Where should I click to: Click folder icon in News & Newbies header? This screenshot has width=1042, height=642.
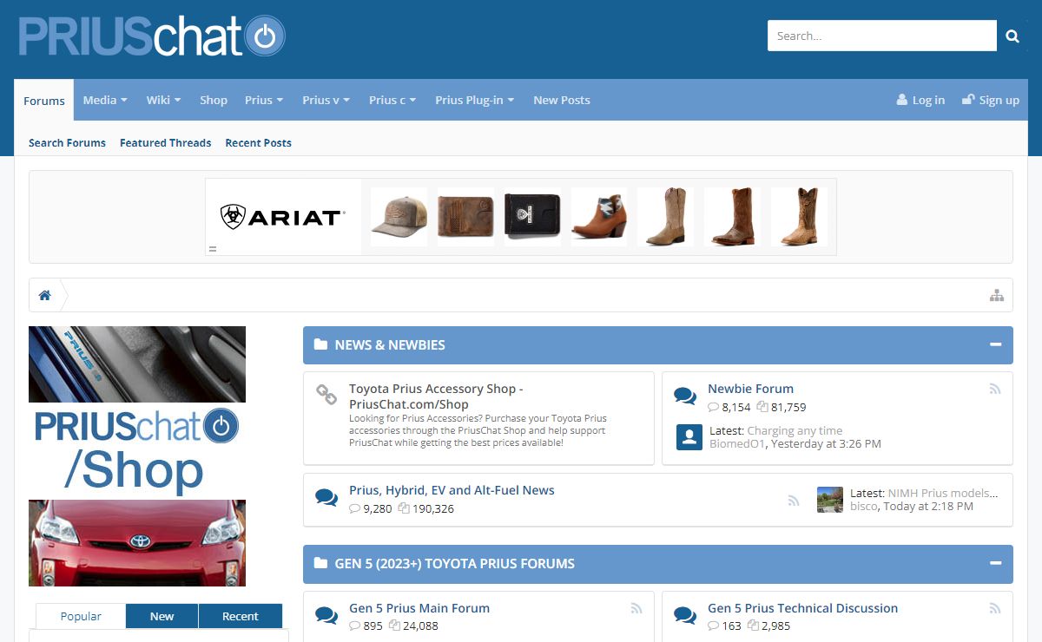pyautogui.click(x=320, y=344)
